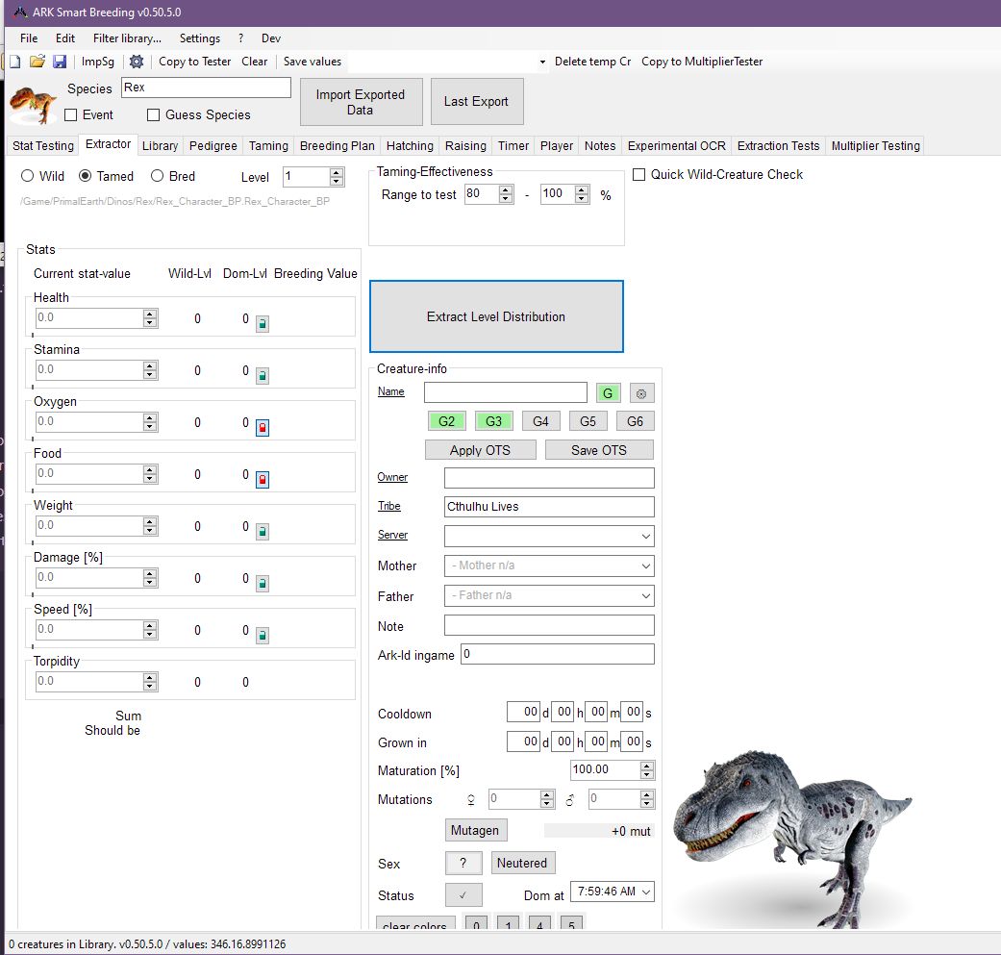This screenshot has width=1001, height=955.
Task: Open the Dom at time dropdown
Action: click(x=646, y=892)
